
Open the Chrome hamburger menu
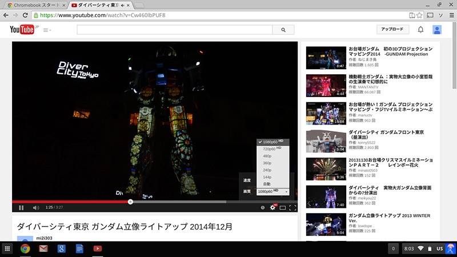coord(451,15)
